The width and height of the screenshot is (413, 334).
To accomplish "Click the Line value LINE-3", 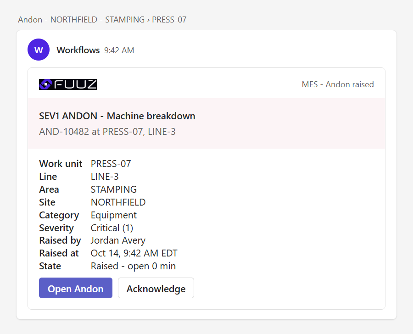I will (x=105, y=177).
